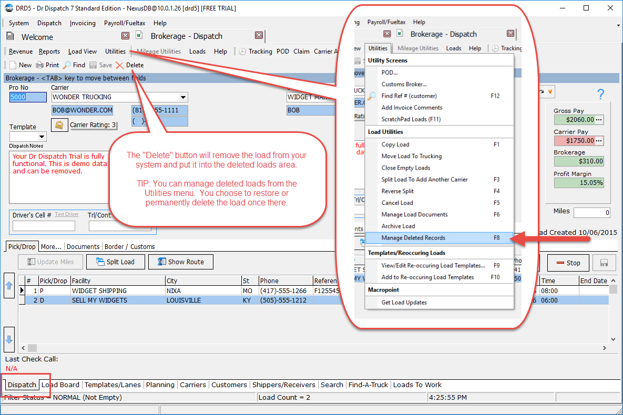Click the Carrier Rating: 3 button
This screenshot has width=623, height=415.
93,125
